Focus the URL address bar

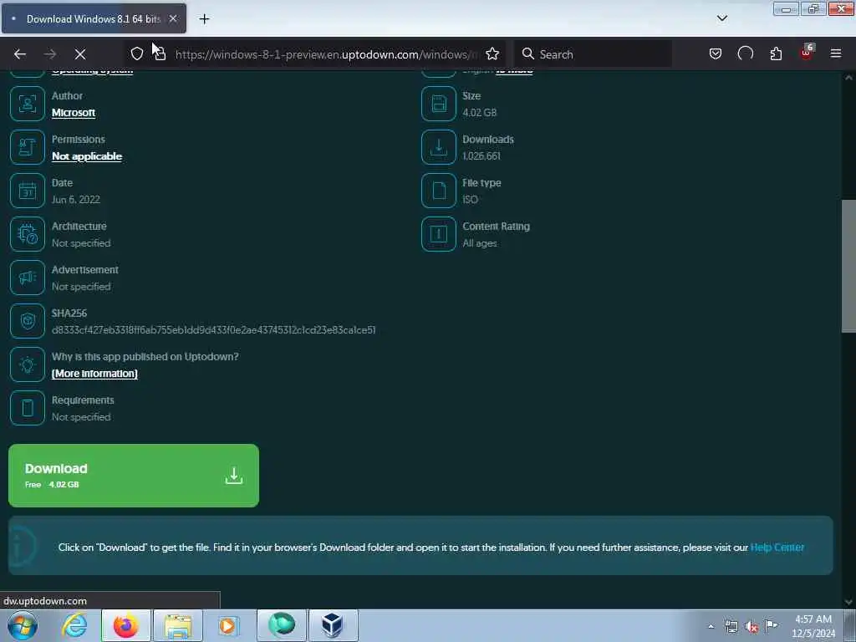327,54
